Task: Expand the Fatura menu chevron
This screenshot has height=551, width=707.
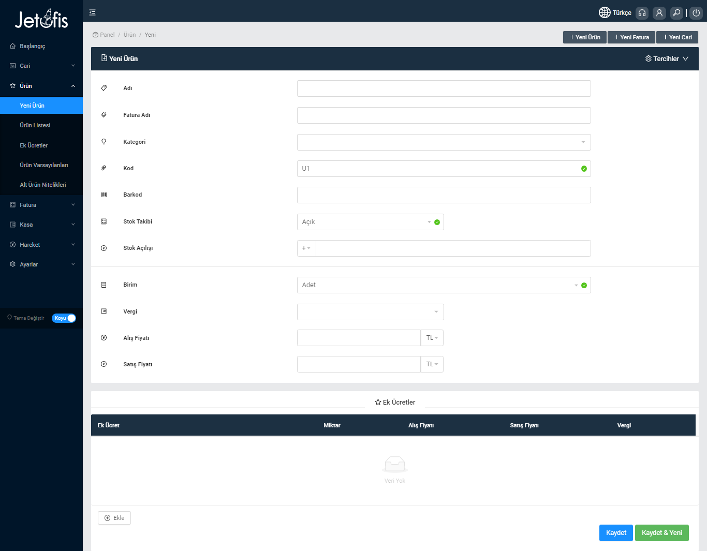Action: [x=73, y=205]
